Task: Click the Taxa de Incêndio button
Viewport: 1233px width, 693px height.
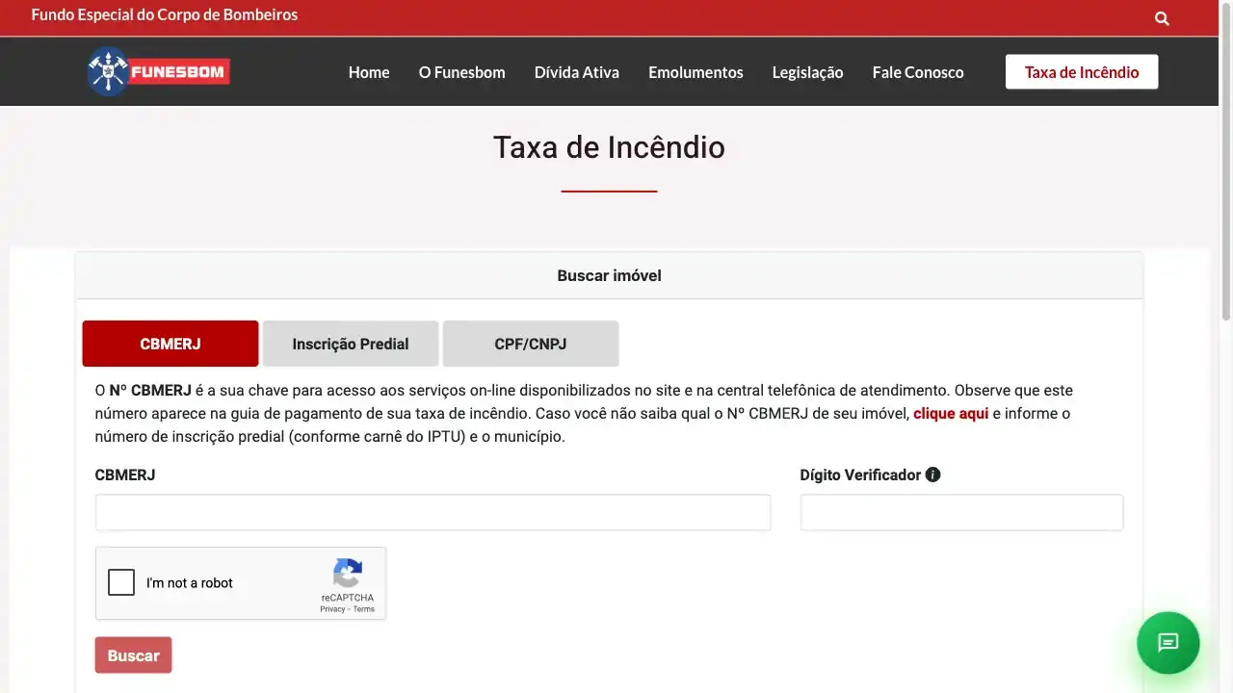Action: pyautogui.click(x=1081, y=71)
